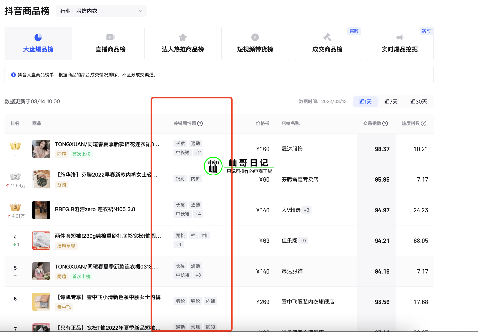Image resolution: width=478 pixels, height=332 pixels.
Task: Click the info icon beside the ranking description
Action: click(13, 75)
